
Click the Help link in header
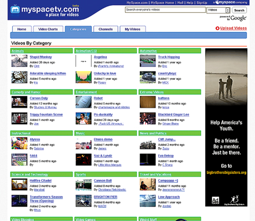pyautogui.click(x=190, y=3)
